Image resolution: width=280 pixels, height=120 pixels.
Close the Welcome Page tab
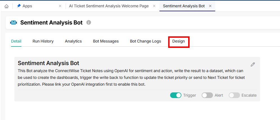[x=154, y=6]
